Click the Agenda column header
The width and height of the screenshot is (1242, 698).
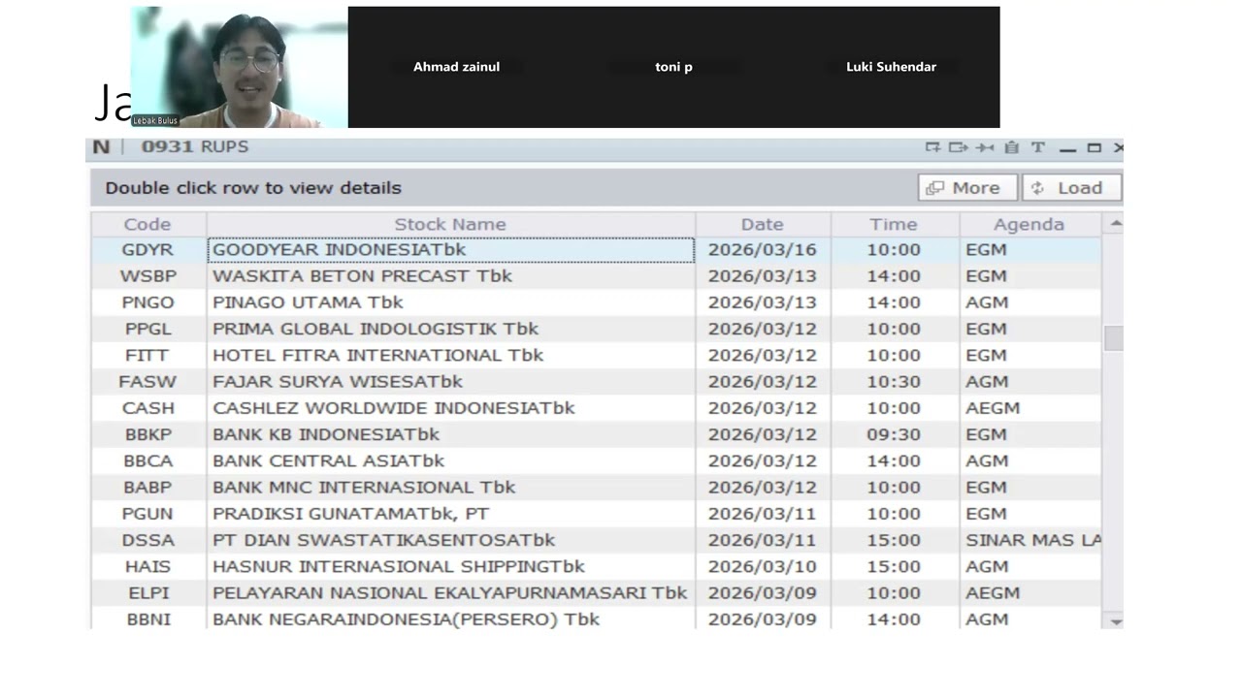tap(1030, 224)
